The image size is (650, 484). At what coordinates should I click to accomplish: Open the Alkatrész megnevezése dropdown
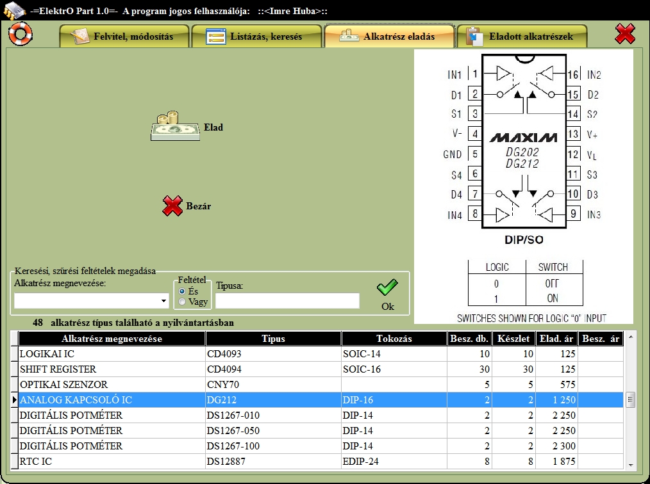(x=164, y=300)
